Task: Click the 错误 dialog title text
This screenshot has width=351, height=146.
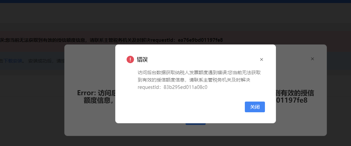Action: click(142, 59)
